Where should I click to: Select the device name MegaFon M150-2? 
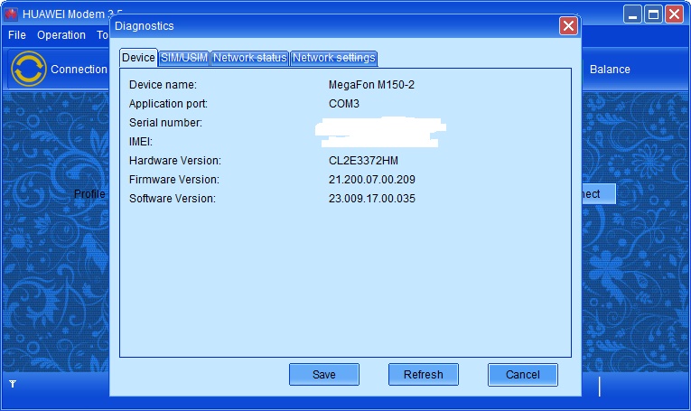click(x=371, y=85)
